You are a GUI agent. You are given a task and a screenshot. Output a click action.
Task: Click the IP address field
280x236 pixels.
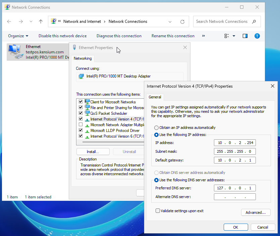[235, 143]
